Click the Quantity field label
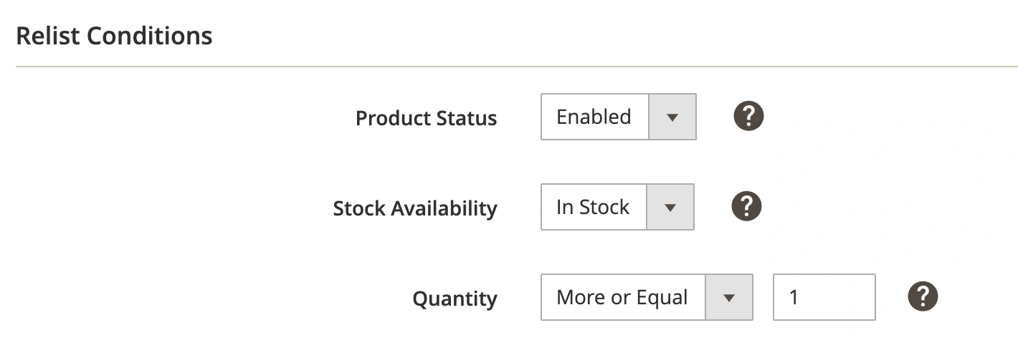 click(455, 299)
